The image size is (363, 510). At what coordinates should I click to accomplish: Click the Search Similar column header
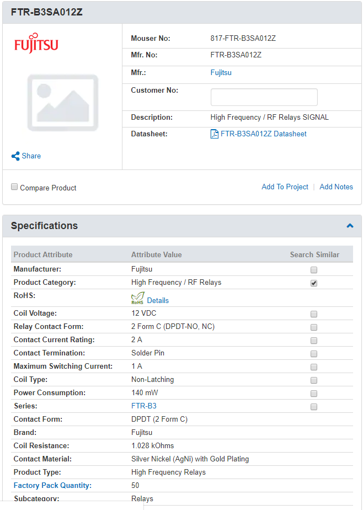[x=314, y=254]
